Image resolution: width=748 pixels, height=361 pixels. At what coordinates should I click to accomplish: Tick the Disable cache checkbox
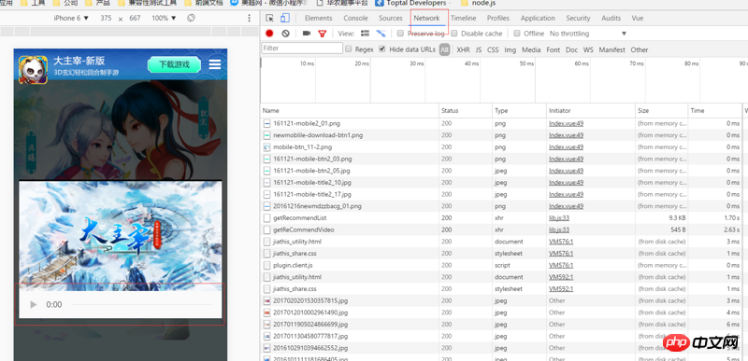(454, 34)
